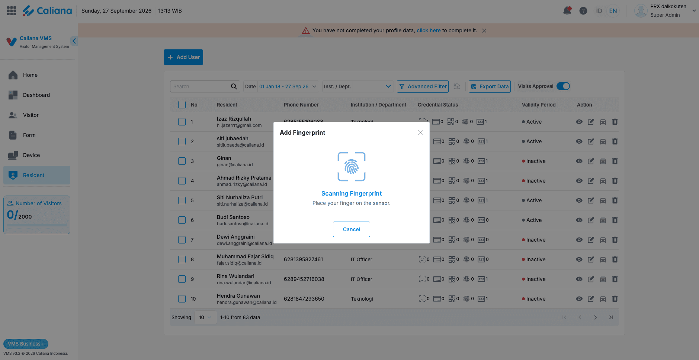Click the search magnifier icon
Screen dimensions: 699x360
point(234,86)
